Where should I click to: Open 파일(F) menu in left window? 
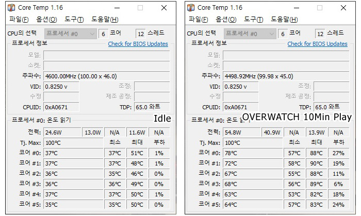coord(19,19)
